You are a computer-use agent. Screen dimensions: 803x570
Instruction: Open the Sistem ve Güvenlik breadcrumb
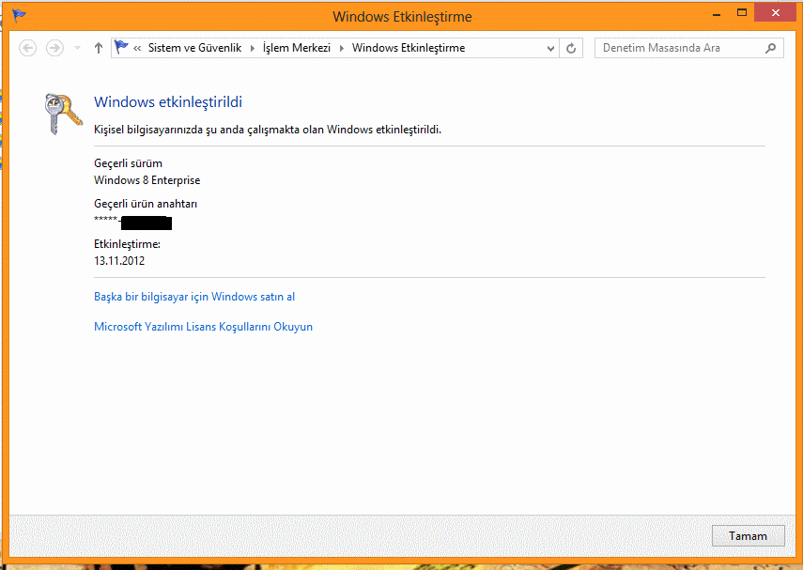pos(194,48)
